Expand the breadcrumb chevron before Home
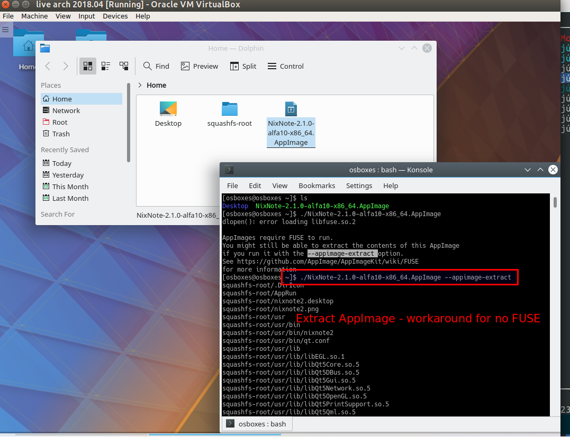Image resolution: width=570 pixels, height=437 pixels. coord(140,85)
